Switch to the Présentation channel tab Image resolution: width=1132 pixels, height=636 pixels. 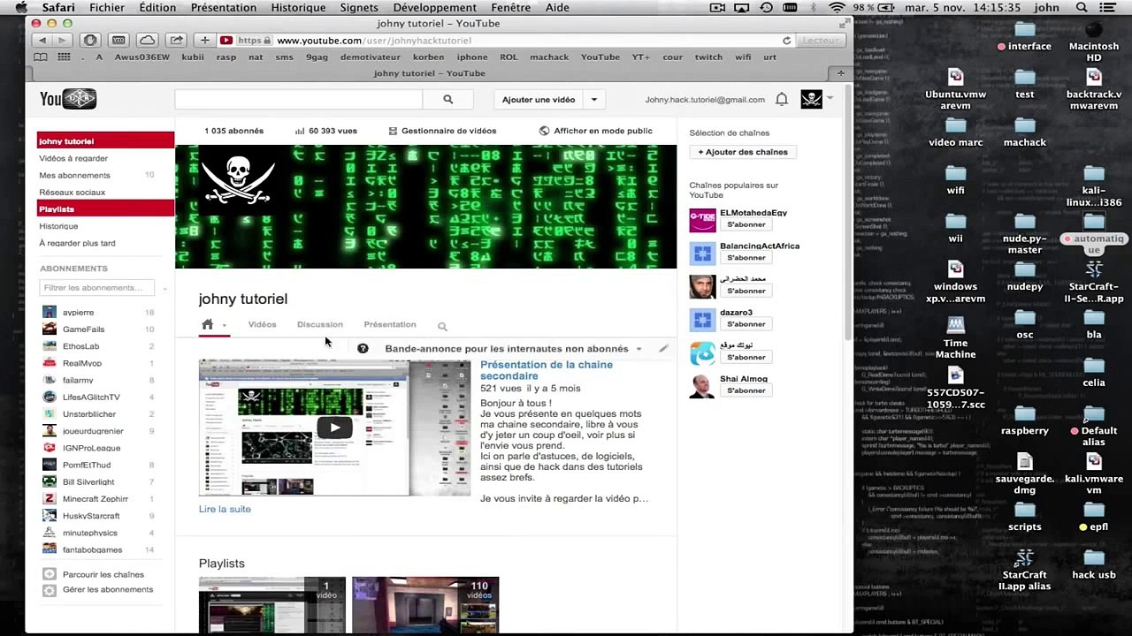point(390,324)
